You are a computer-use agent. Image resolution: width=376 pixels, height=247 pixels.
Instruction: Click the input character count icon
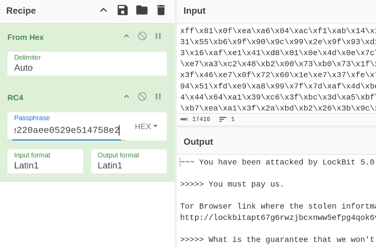click(184, 119)
